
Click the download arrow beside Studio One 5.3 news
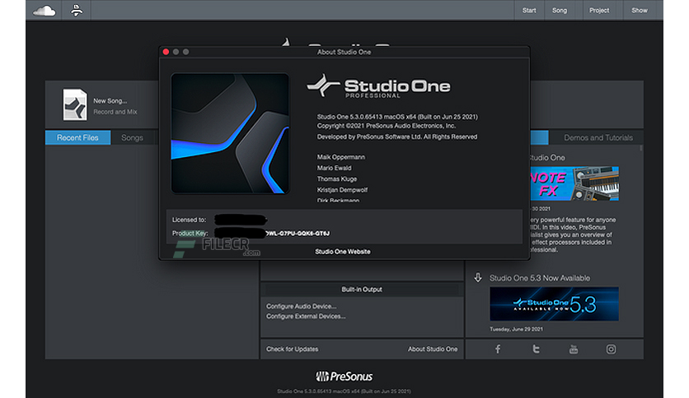pyautogui.click(x=478, y=277)
